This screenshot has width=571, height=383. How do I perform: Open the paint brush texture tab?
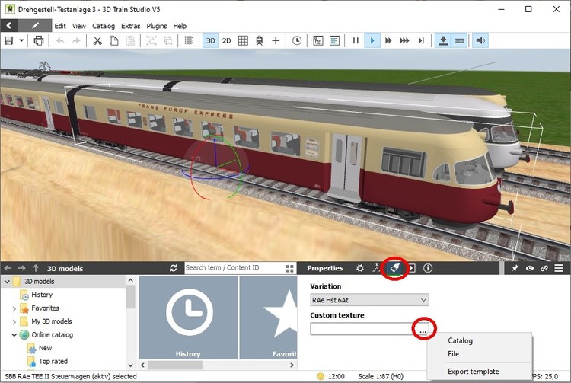394,268
